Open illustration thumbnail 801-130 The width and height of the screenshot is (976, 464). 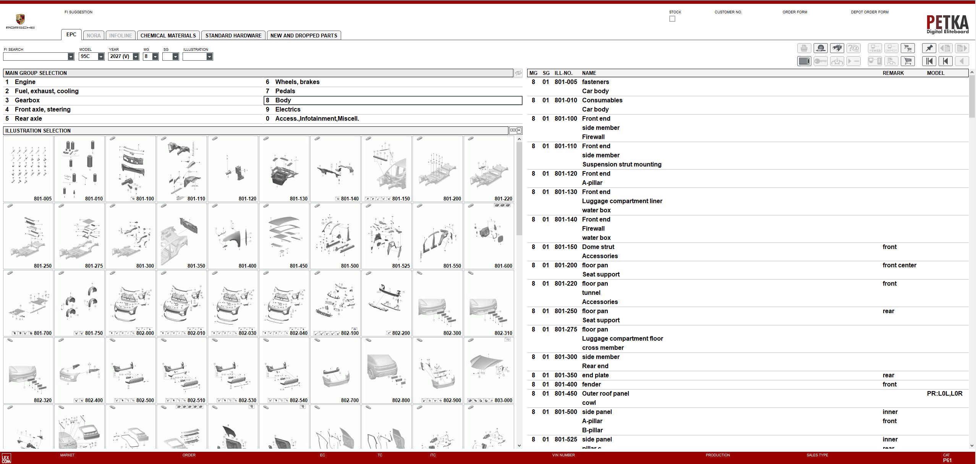284,169
